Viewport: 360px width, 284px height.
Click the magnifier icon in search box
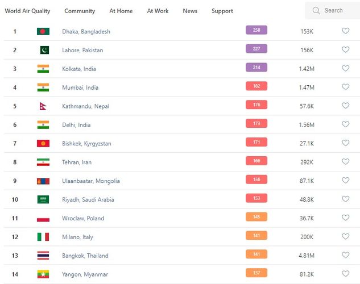tap(316, 10)
